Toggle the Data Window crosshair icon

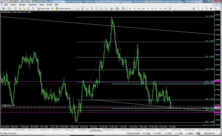(20, 9)
